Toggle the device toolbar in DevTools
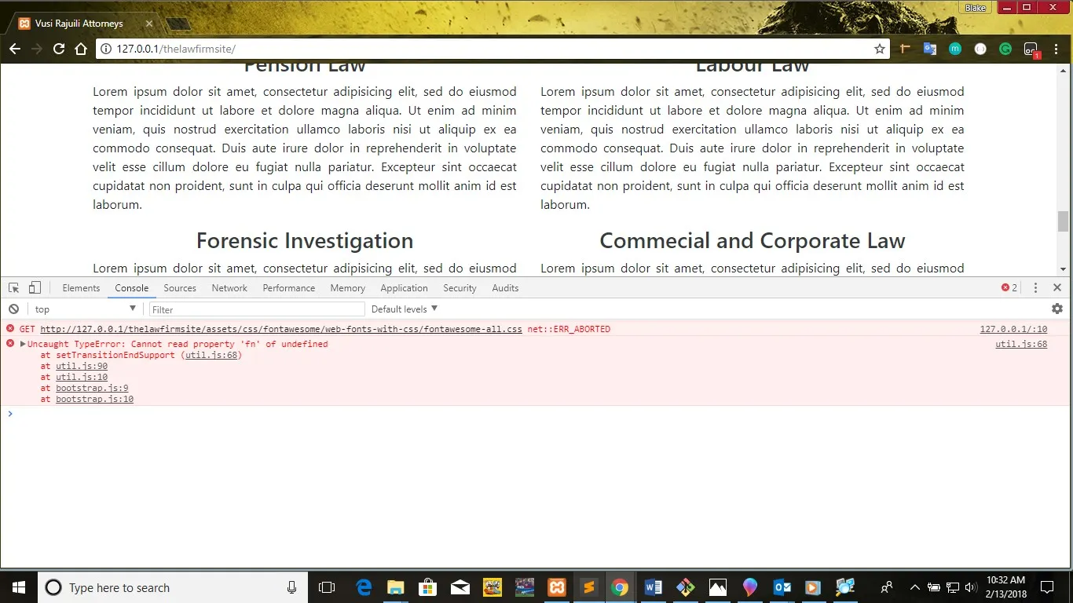Viewport: 1073px width, 603px height. click(x=35, y=288)
